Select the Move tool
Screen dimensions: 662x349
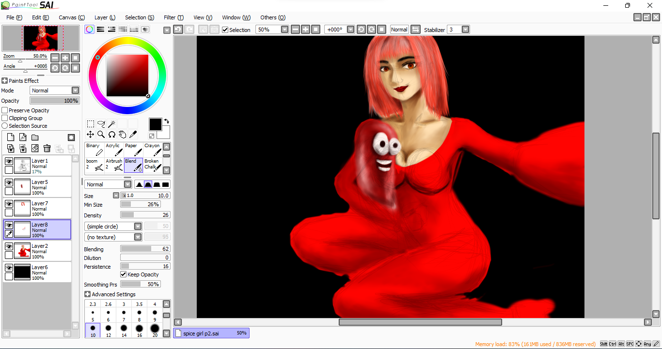(91, 135)
